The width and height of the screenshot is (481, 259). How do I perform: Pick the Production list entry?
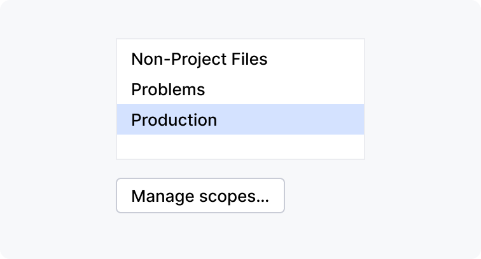pyautogui.click(x=240, y=119)
